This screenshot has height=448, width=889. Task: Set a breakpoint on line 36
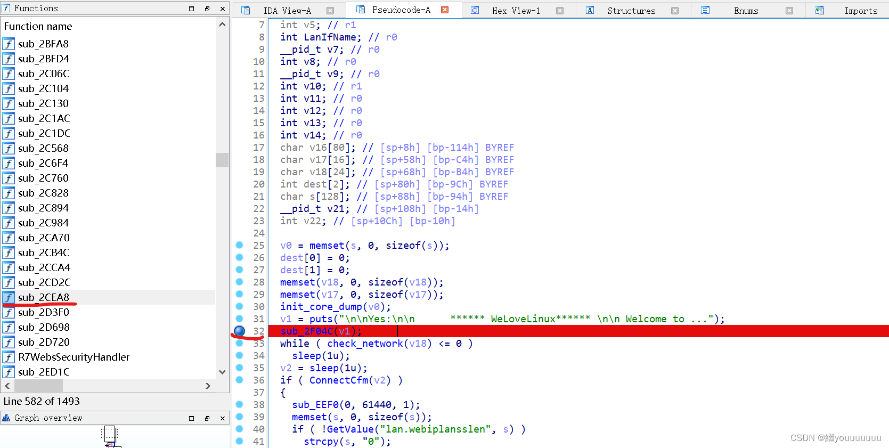click(240, 380)
